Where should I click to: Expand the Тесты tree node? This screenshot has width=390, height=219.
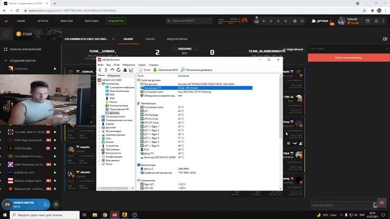[99, 164]
